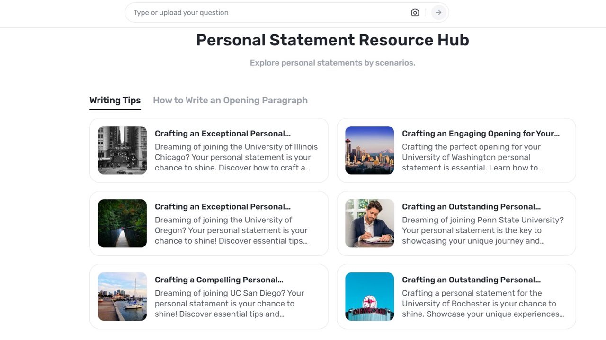This screenshot has height=340, width=606.
Task: Open the San Diego harbor sailboat thumbnail
Action: point(122,297)
